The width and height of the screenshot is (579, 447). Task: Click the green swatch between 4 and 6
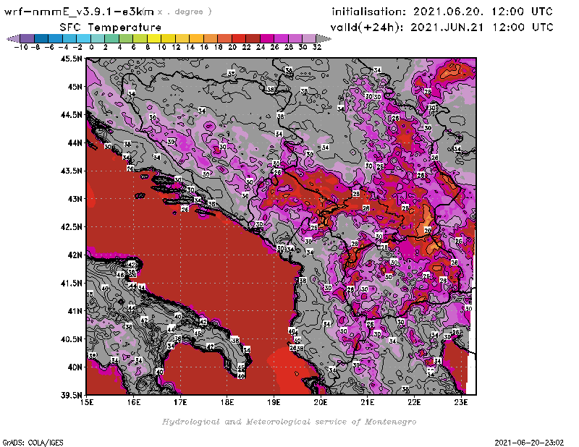coord(126,39)
